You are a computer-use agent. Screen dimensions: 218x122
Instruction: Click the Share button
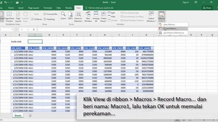click(x=207, y=8)
